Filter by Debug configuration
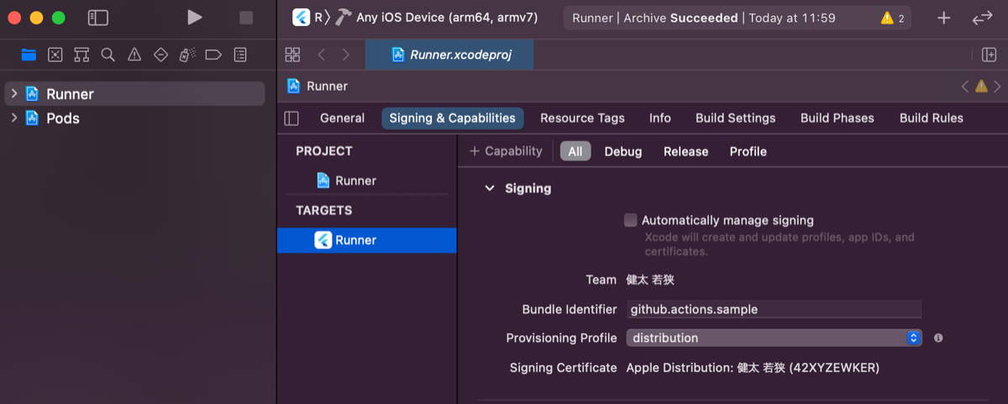The width and height of the screenshot is (1008, 404). (623, 151)
